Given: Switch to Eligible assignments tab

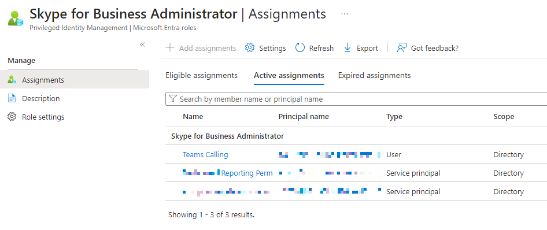Looking at the screenshot, I should (202, 75).
